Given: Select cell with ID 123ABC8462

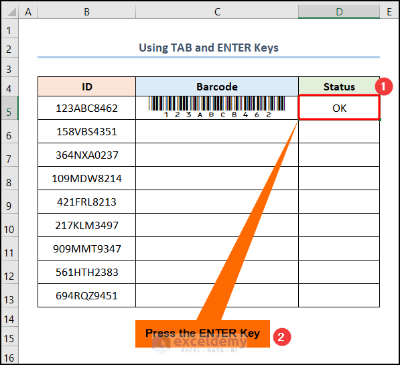Looking at the screenshot, I should (x=86, y=108).
